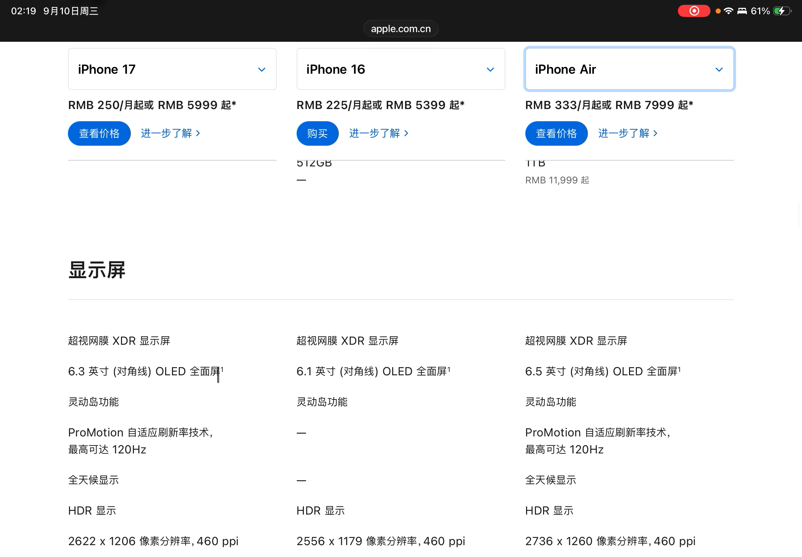Click 查看价格 button under iPhone 17
This screenshot has width=802, height=557.
click(x=99, y=133)
